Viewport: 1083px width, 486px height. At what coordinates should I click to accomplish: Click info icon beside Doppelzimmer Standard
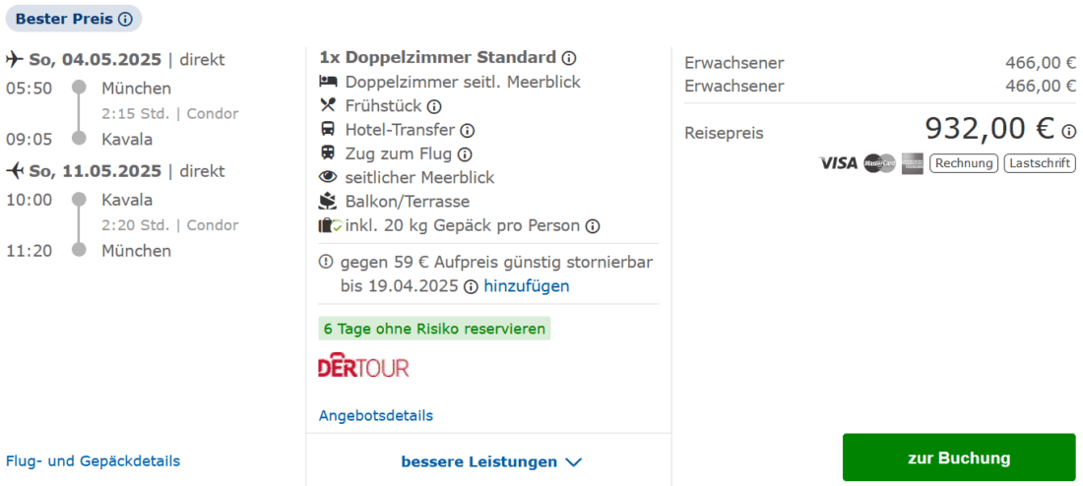coord(569,58)
